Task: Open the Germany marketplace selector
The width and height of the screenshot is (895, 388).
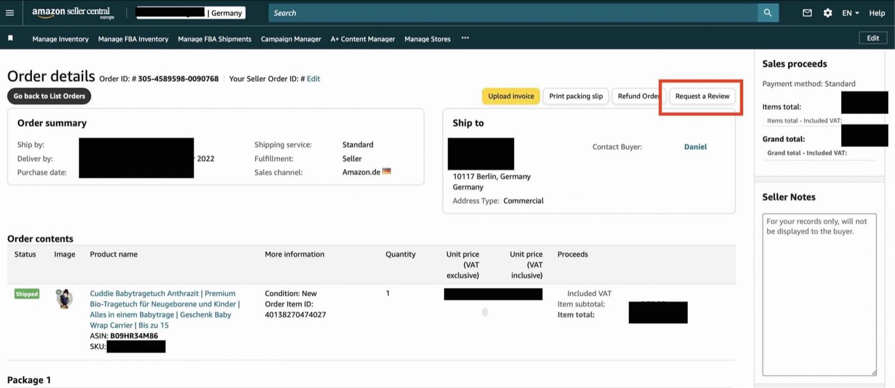Action: pyautogui.click(x=191, y=13)
